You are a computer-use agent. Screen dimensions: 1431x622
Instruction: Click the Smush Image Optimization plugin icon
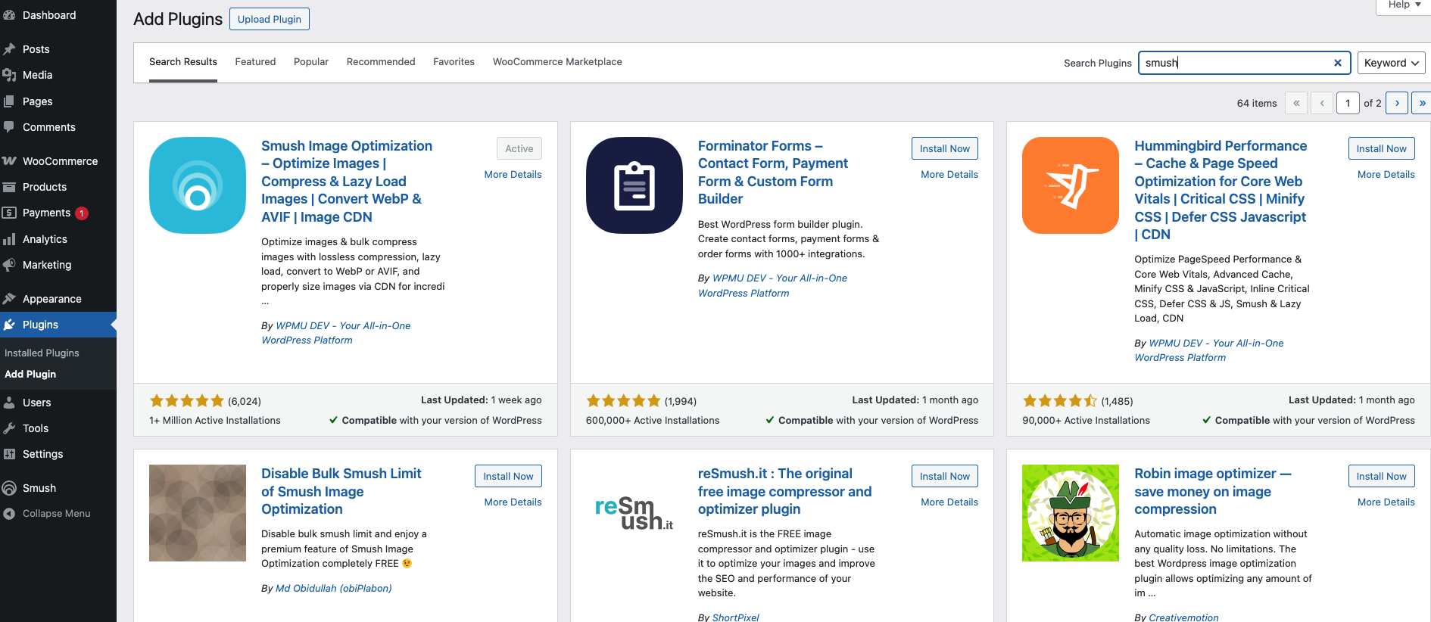pyautogui.click(x=198, y=185)
